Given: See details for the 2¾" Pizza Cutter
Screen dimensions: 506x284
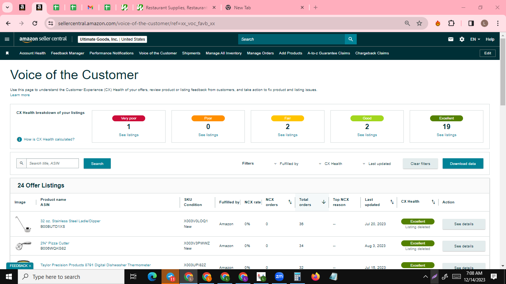Looking at the screenshot, I should (464, 246).
